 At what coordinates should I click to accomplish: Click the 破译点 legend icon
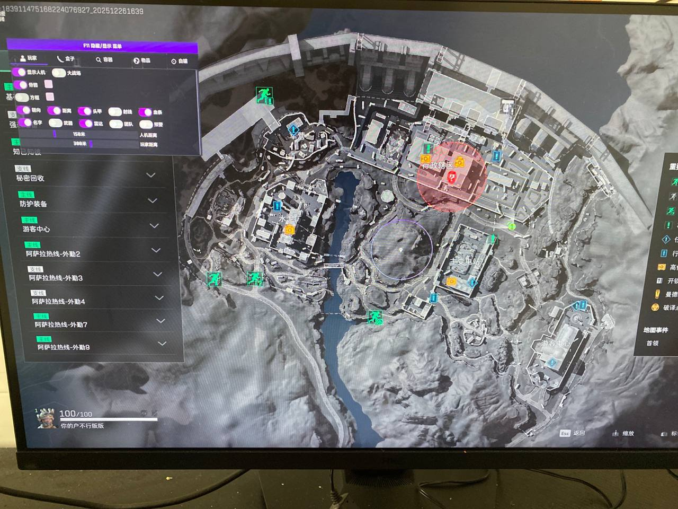(x=656, y=308)
